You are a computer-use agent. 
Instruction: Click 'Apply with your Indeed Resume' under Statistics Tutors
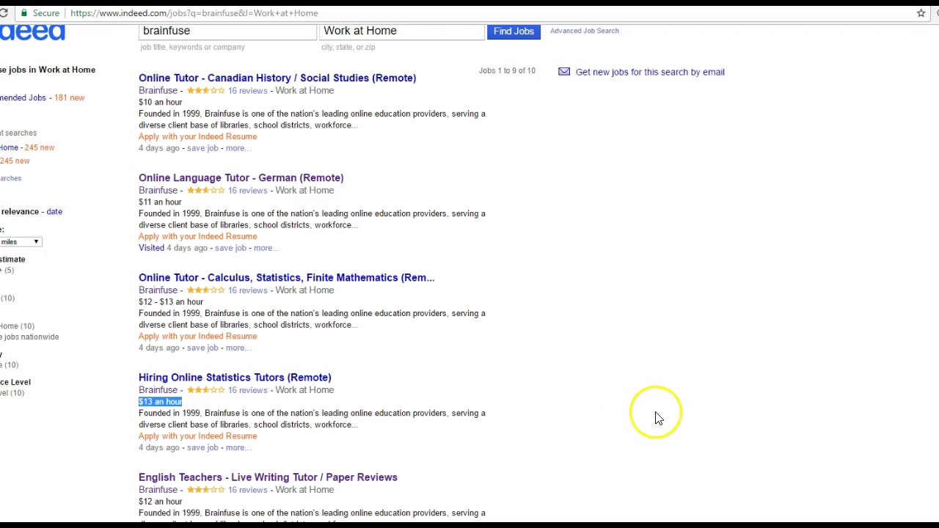[198, 436]
